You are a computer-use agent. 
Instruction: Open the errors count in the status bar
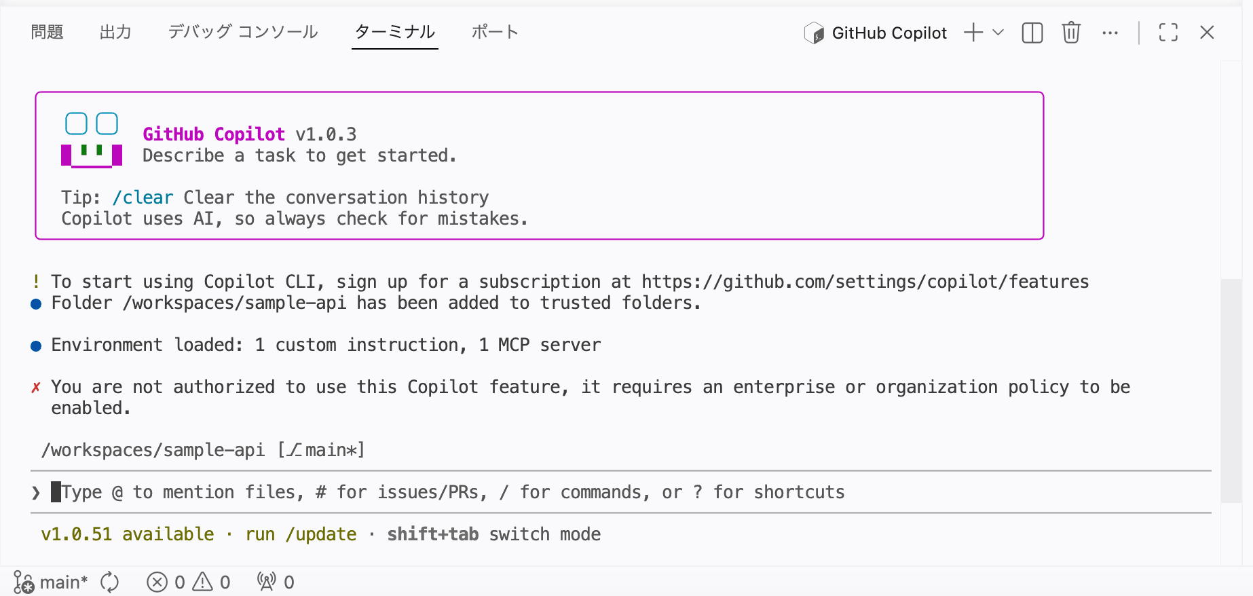tap(166, 582)
